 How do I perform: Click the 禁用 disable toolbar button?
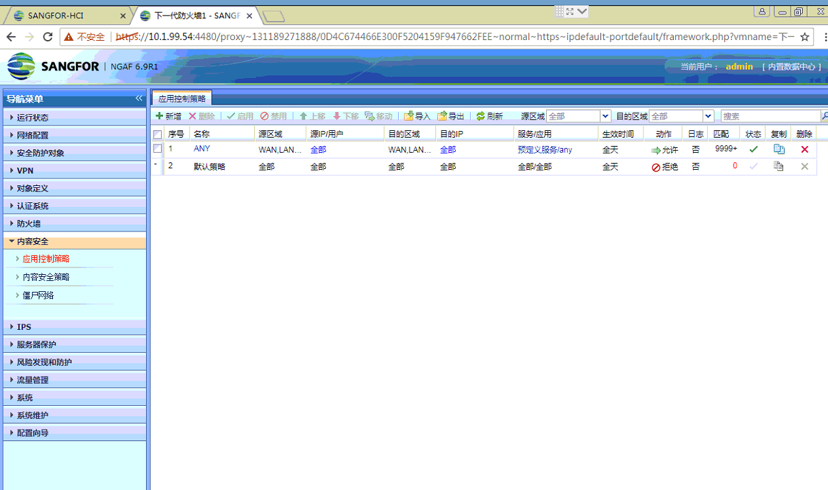tap(274, 116)
